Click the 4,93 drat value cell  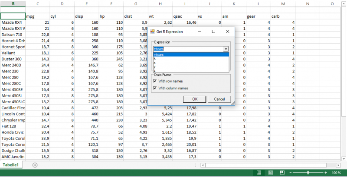(136, 132)
